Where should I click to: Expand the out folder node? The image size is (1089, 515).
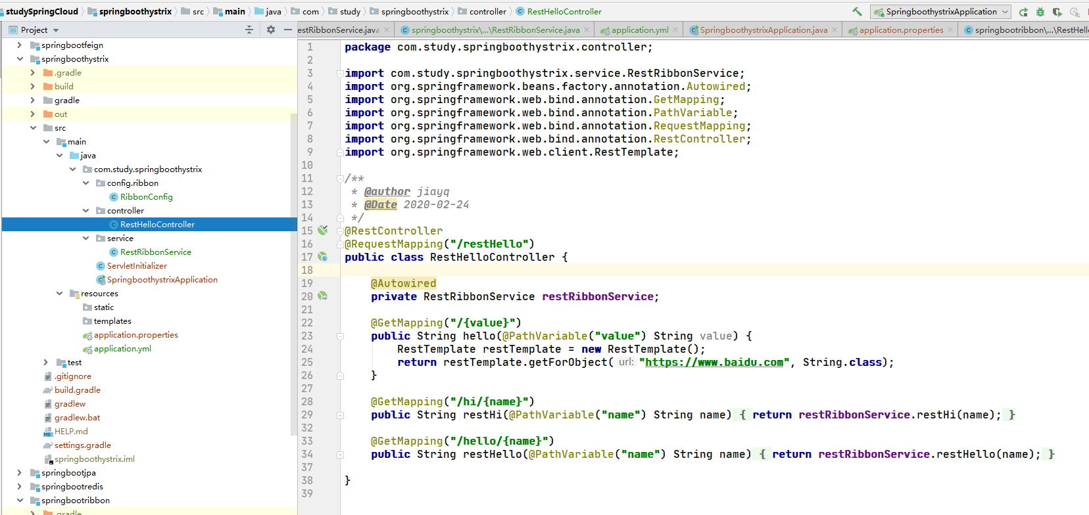[x=33, y=114]
